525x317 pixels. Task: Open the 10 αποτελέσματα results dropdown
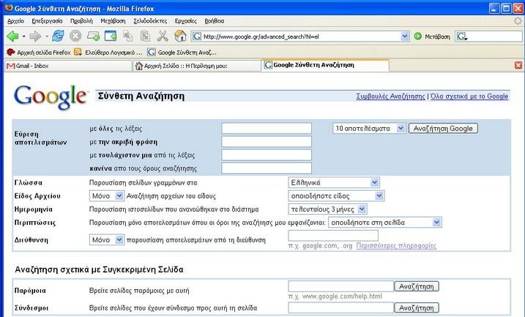coord(369,129)
